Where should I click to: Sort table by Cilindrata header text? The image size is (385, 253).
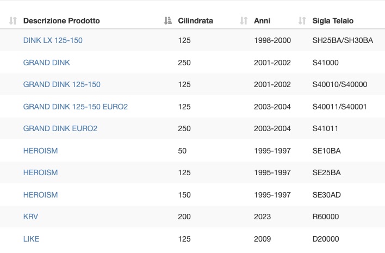click(x=195, y=21)
